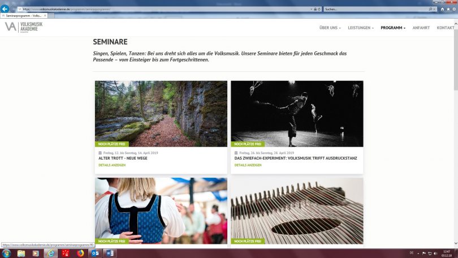Open Word from the taskbar
Screen dimensions: 458x258
(109, 253)
